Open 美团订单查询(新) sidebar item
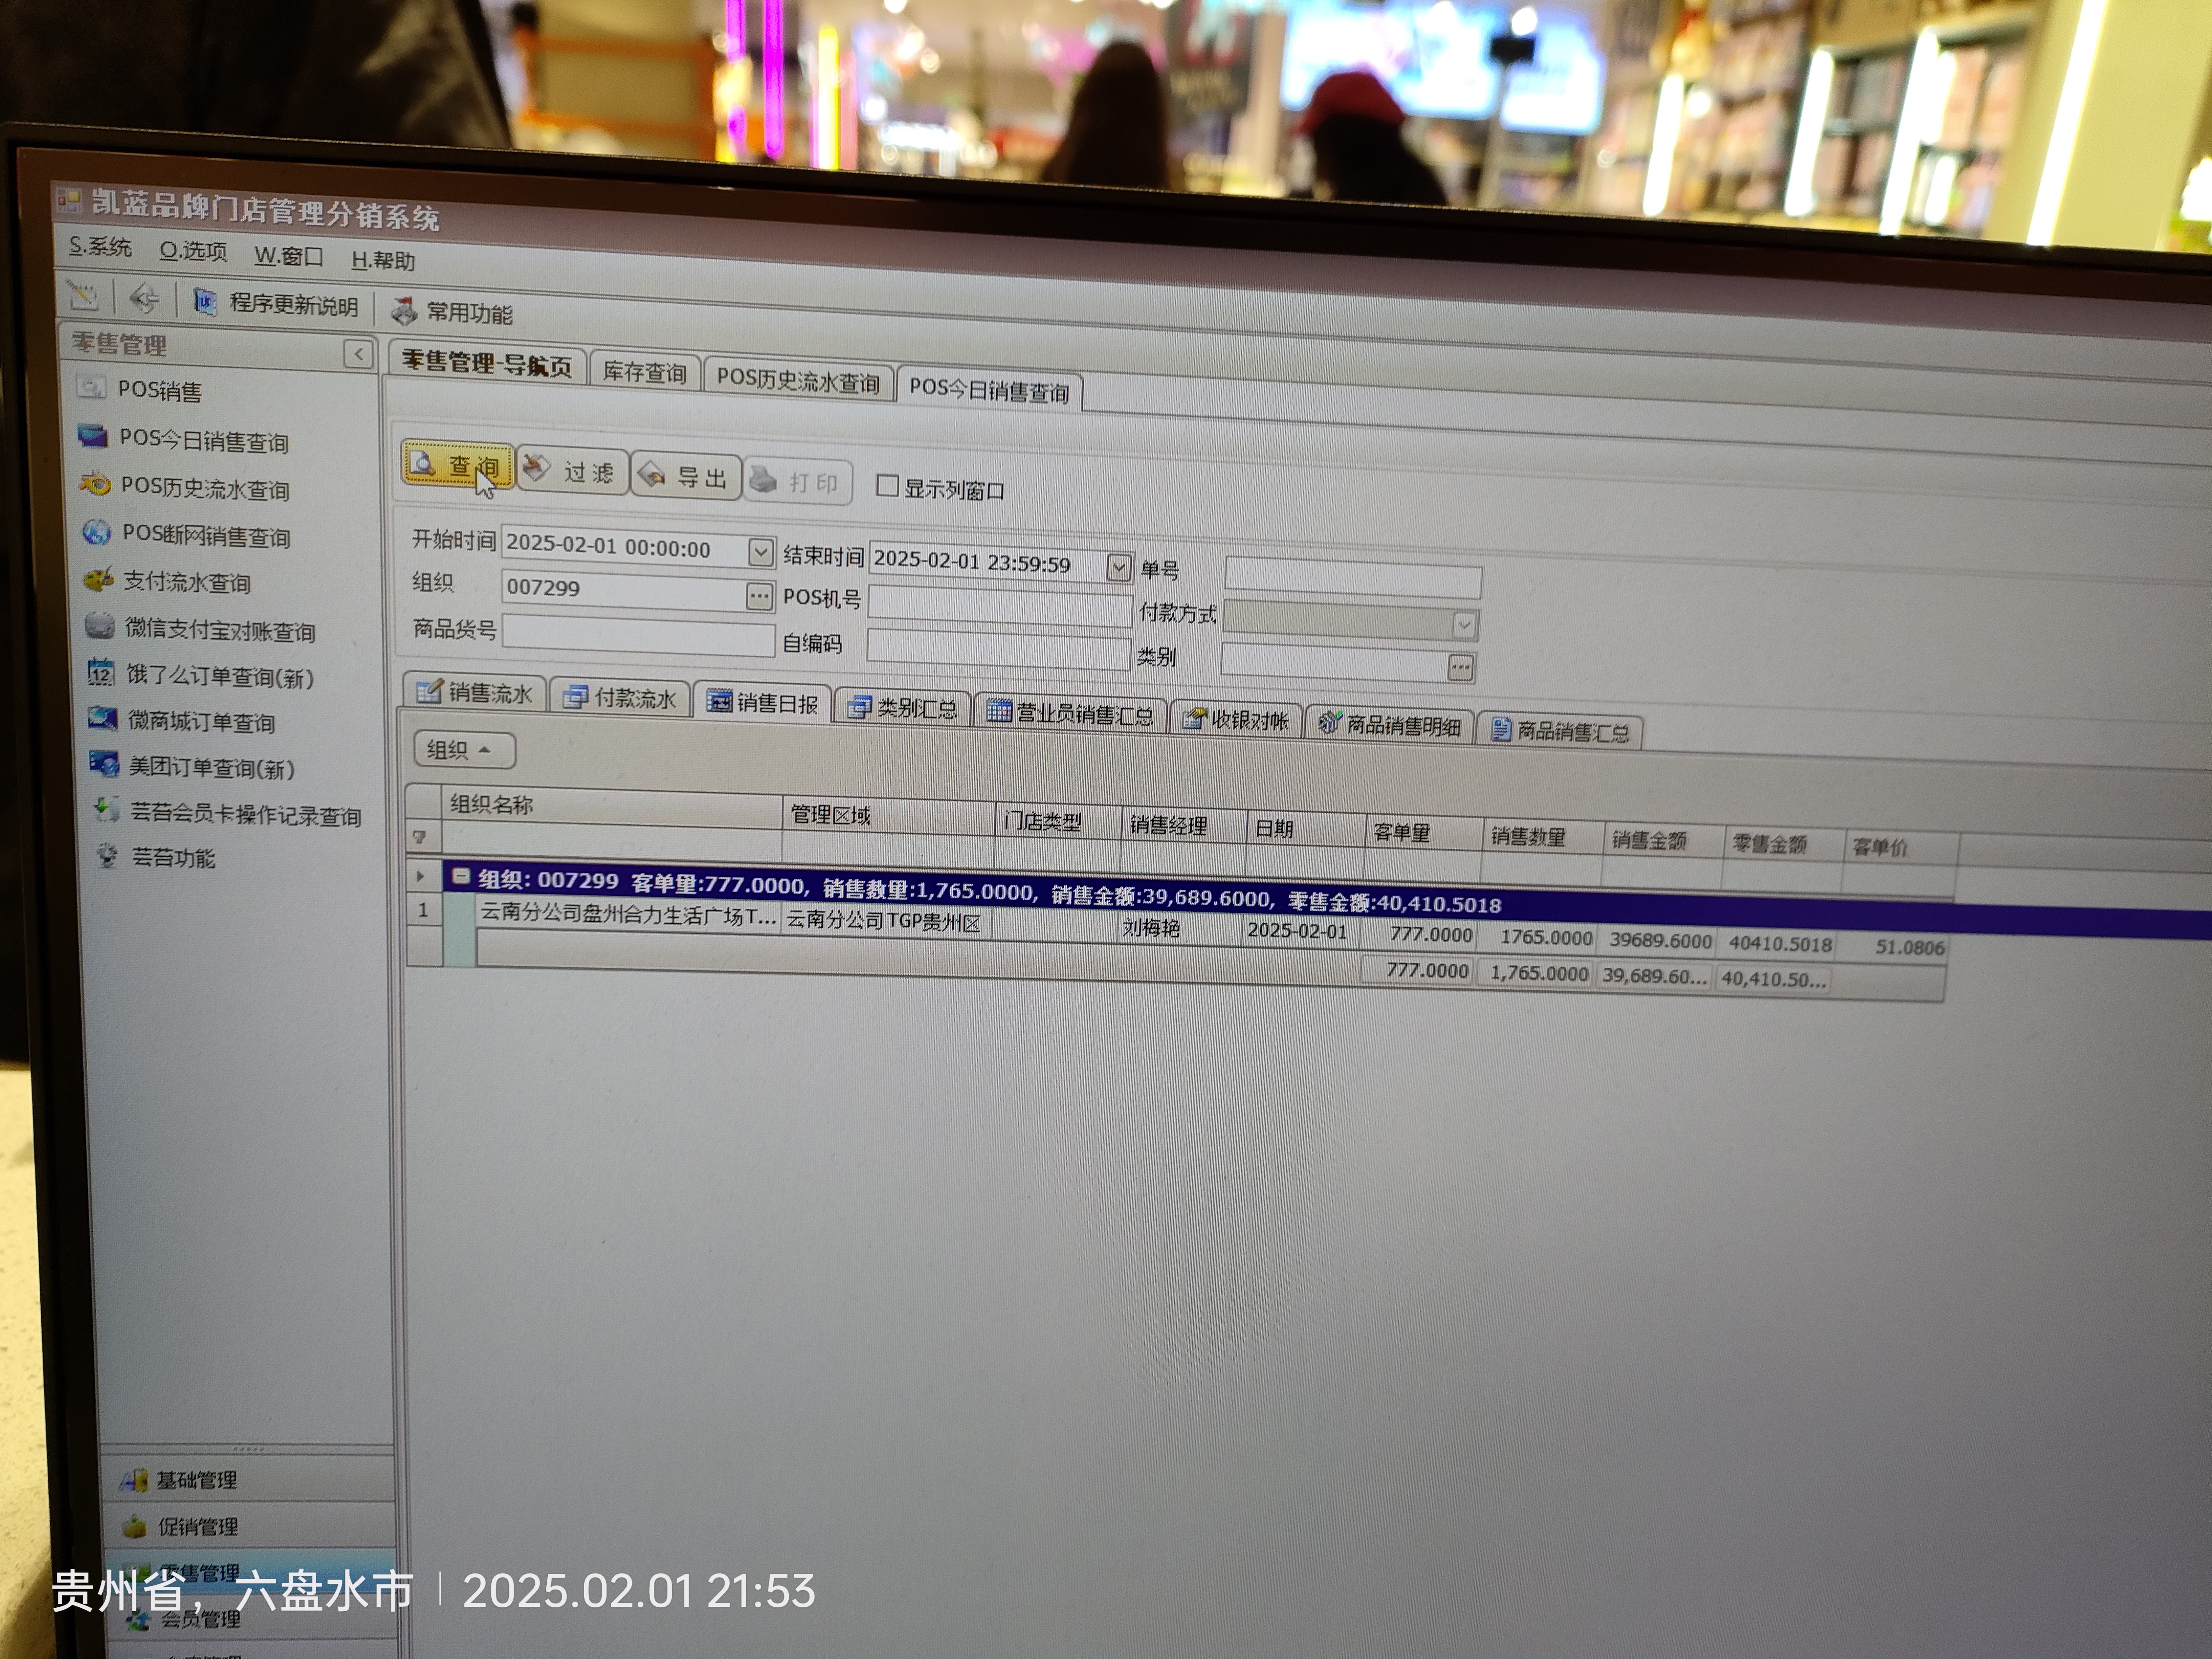The width and height of the screenshot is (2212, 1659). click(211, 768)
